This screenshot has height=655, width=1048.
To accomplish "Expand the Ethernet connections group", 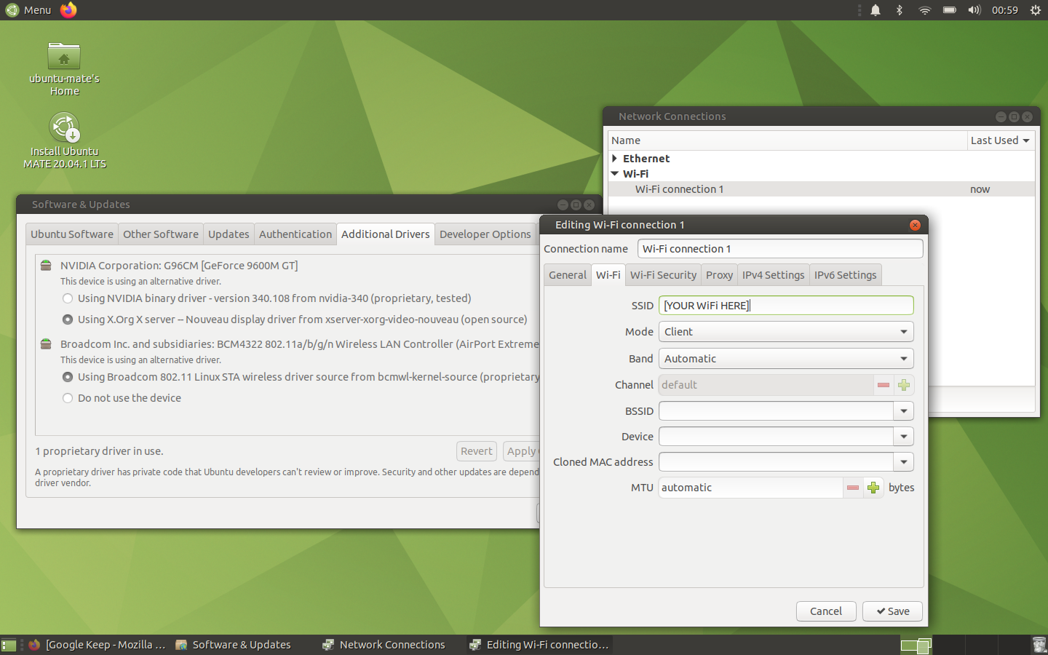I will pyautogui.click(x=615, y=159).
